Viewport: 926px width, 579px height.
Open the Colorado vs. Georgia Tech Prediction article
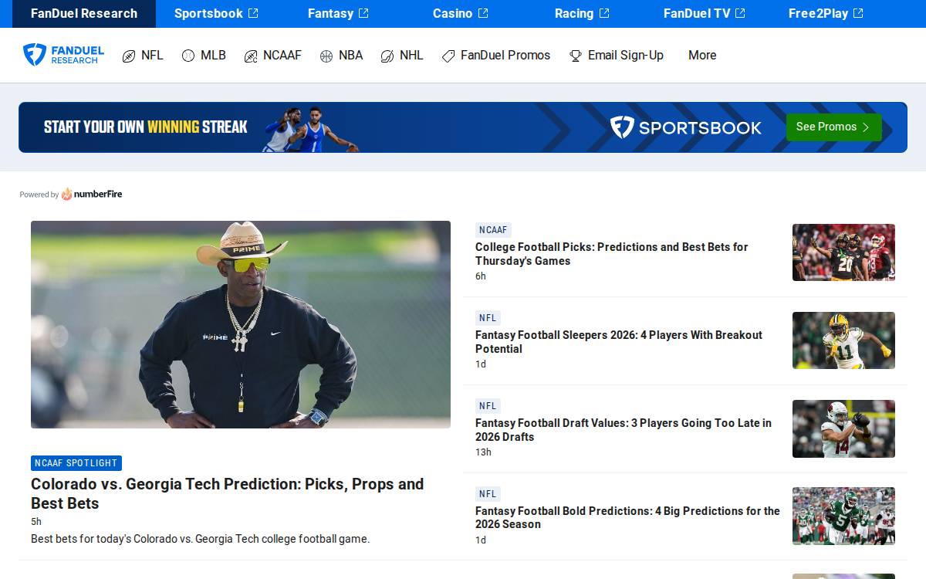(x=227, y=493)
